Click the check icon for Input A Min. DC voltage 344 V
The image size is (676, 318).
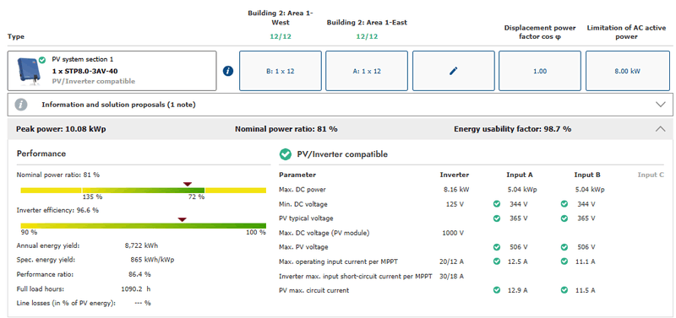pos(497,204)
